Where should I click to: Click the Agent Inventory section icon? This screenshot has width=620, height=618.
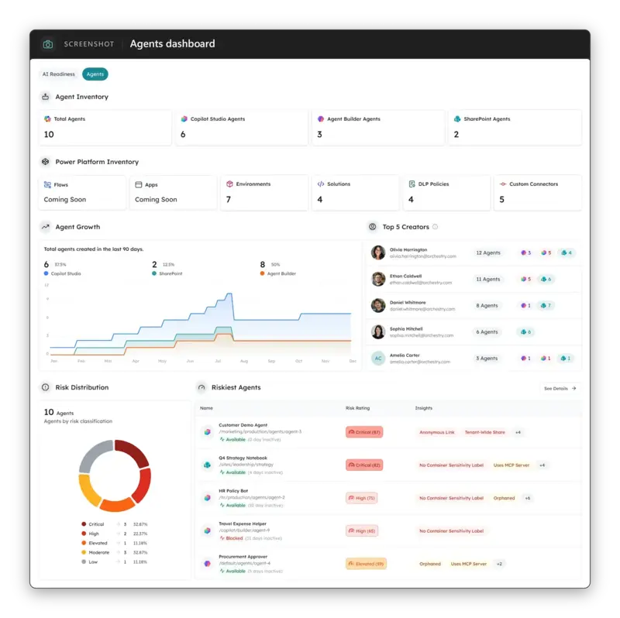pyautogui.click(x=46, y=97)
